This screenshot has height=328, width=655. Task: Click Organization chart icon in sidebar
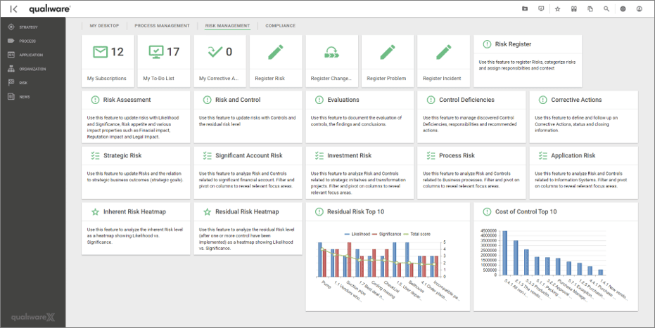[11, 69]
